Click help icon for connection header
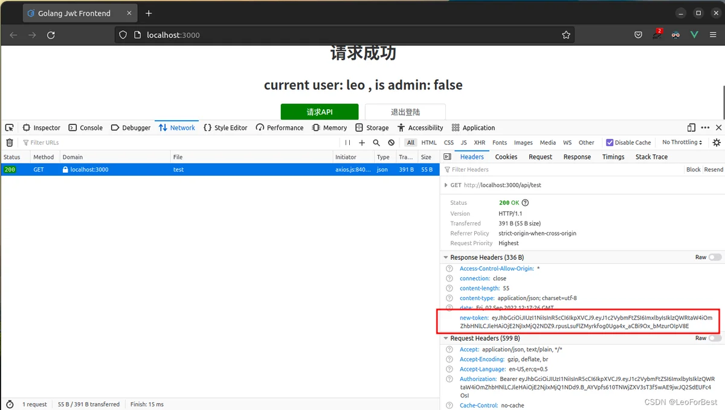The width and height of the screenshot is (725, 410). click(x=449, y=278)
